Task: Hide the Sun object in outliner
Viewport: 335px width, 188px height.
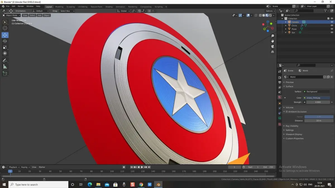Action: coord(332,32)
